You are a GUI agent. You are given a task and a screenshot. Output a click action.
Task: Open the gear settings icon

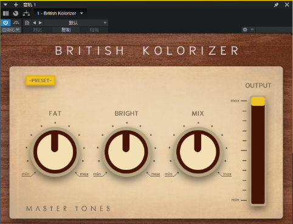(245, 30)
